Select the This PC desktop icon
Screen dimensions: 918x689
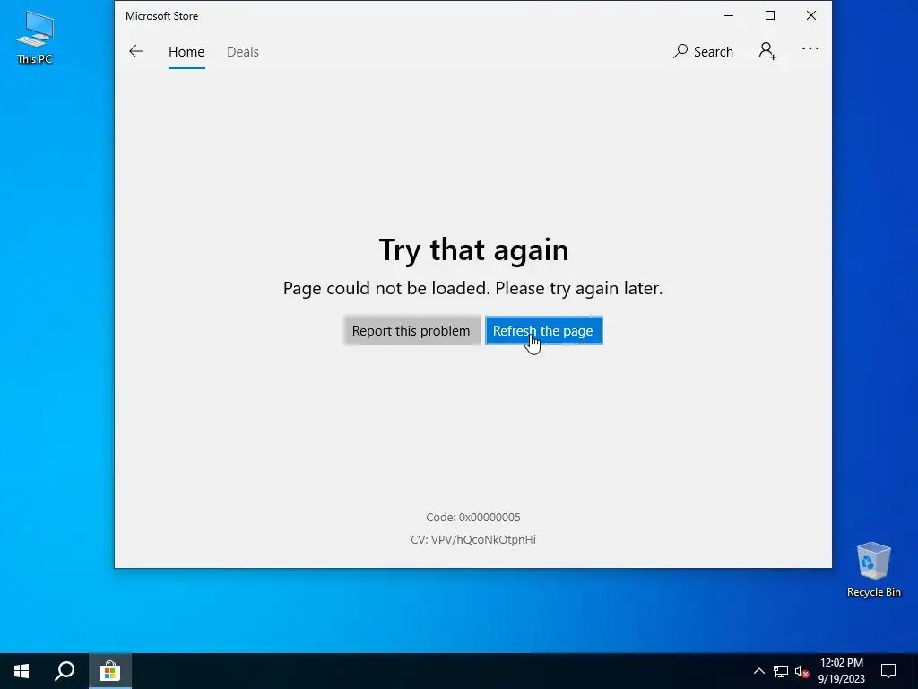[x=35, y=37]
